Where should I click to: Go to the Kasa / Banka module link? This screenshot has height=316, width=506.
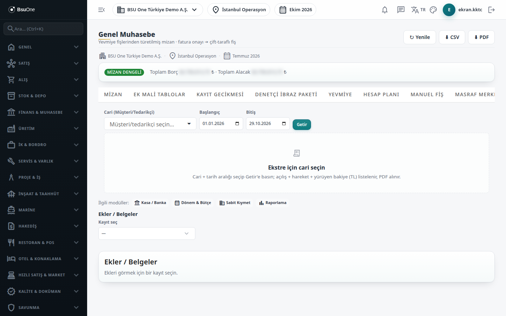150,203
